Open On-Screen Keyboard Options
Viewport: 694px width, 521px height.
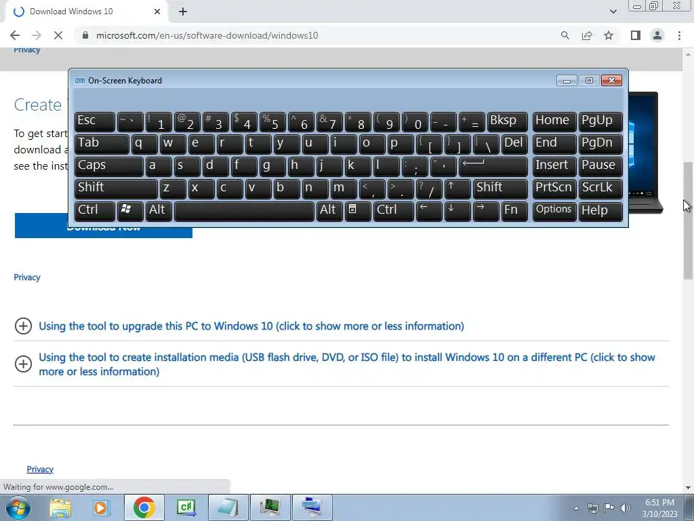554,211
